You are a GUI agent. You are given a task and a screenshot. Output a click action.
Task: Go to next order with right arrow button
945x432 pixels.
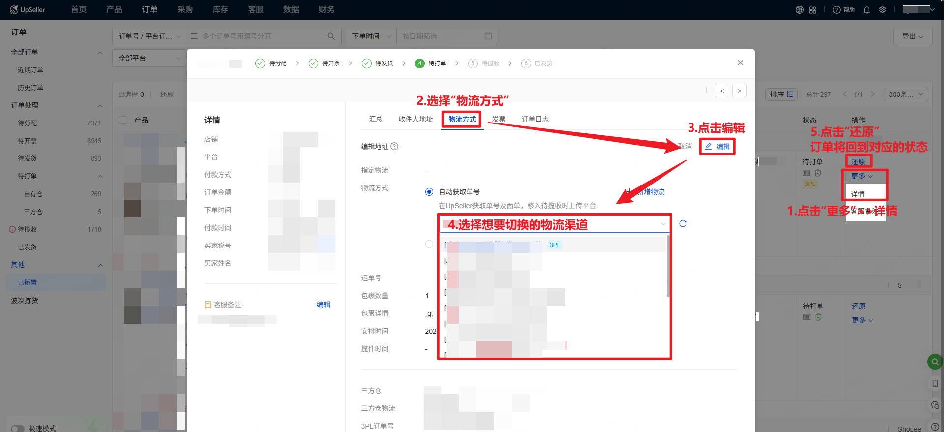[739, 91]
